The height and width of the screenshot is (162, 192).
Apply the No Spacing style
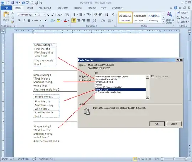(140, 17)
